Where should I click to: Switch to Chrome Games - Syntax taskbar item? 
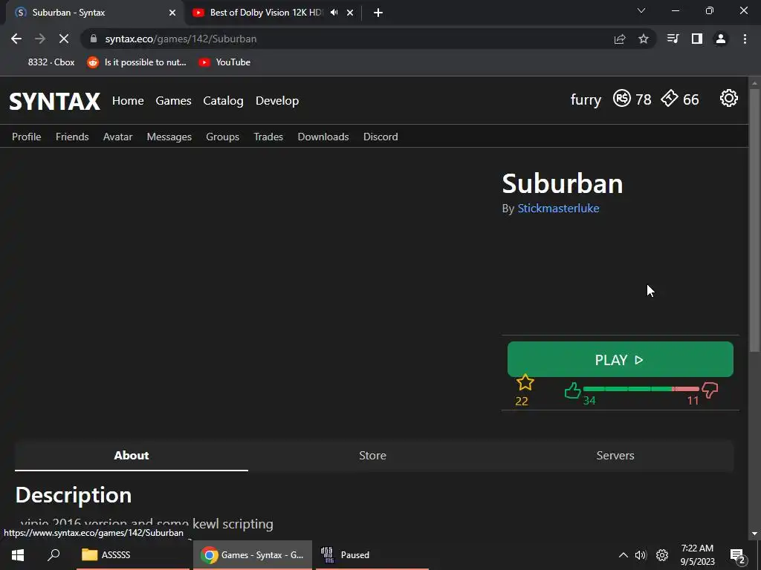coord(253,554)
